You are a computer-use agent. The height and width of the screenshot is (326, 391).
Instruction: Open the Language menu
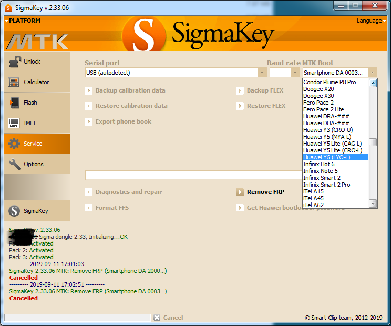(x=372, y=21)
